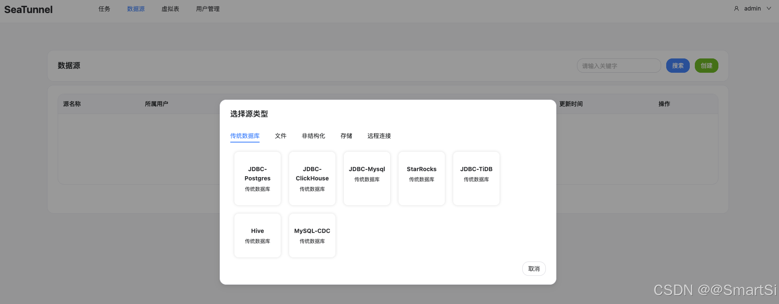Click the 数据源 page heading
Screen dimensions: 779x304
pyautogui.click(x=69, y=66)
